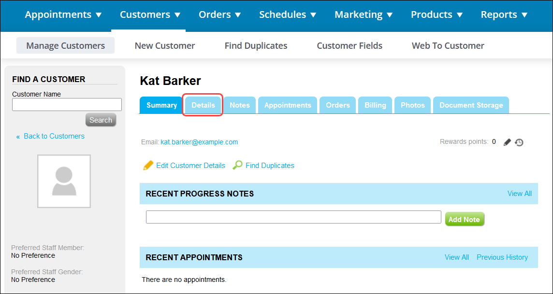
Task: Open the Marketing dropdown menu
Action: click(x=364, y=15)
